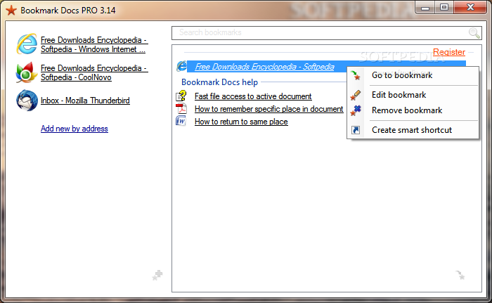Click the faded go-to-bookmark star arrow icon
The image size is (492, 303).
460,275
